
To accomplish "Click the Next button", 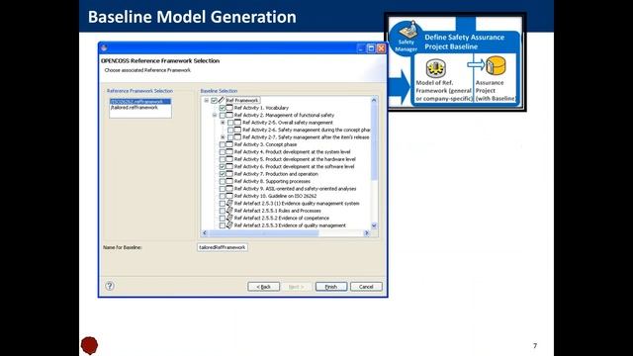I will (x=297, y=287).
